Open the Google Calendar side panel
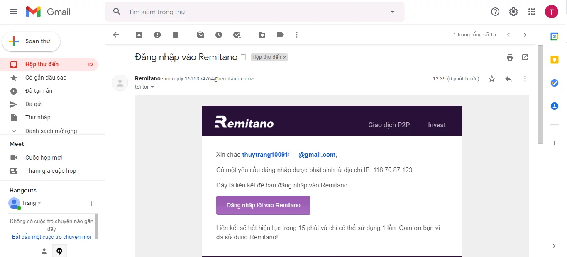The width and height of the screenshot is (567, 257). pyautogui.click(x=555, y=36)
